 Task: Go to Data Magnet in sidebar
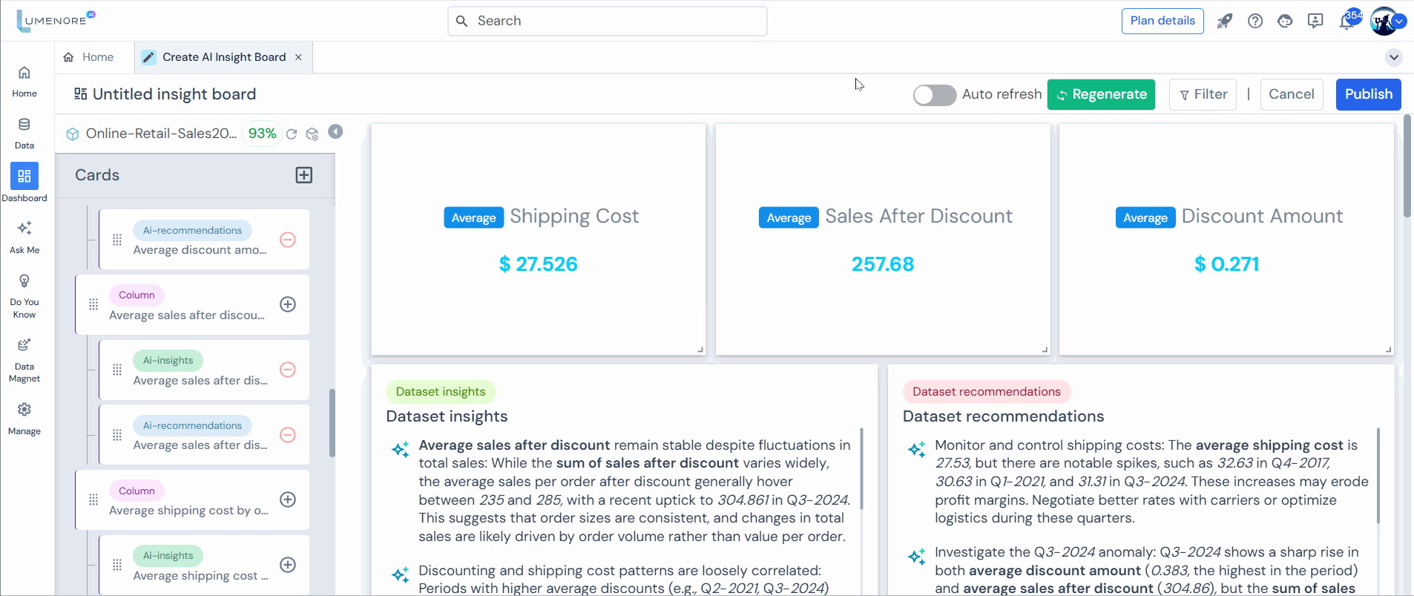coord(24,359)
